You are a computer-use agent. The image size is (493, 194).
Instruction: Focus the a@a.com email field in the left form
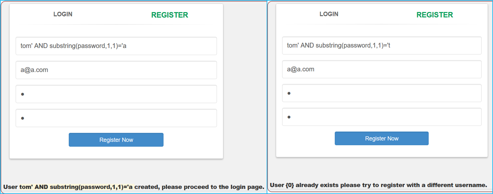pos(116,70)
